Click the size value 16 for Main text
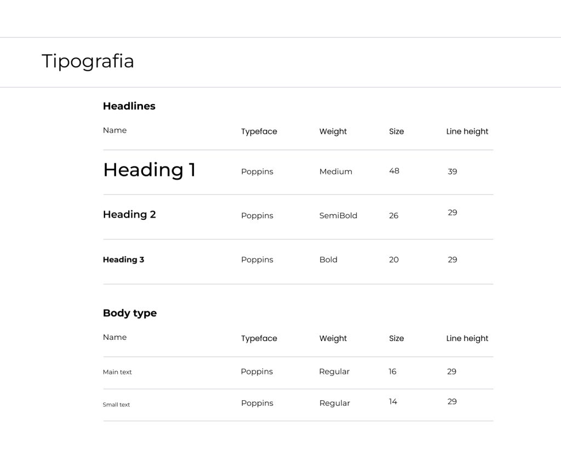This screenshot has height=472, width=561. [x=392, y=372]
